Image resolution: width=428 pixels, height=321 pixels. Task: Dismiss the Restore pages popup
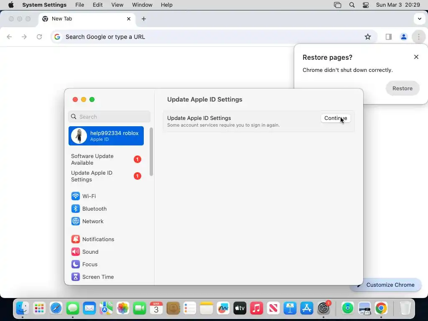(x=416, y=57)
